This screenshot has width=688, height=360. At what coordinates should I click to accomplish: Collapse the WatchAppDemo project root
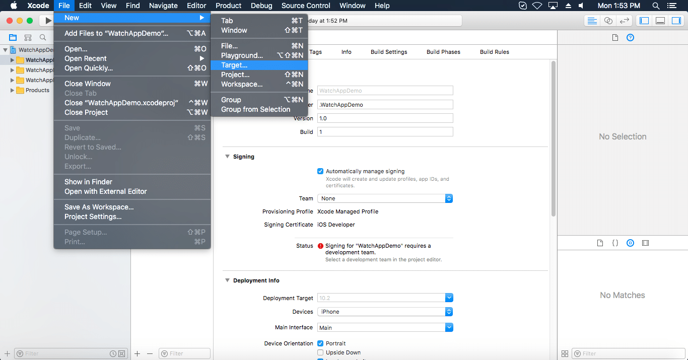pyautogui.click(x=5, y=50)
